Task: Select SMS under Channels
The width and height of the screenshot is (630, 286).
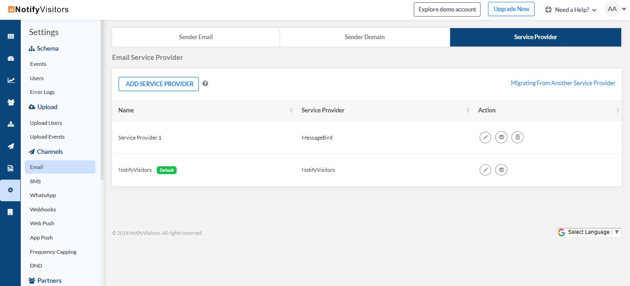Action: click(x=36, y=181)
